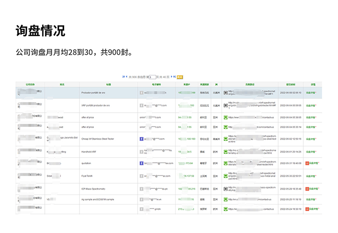Click the 电子邮件 column header
338x233 pixels.
coord(156,84)
